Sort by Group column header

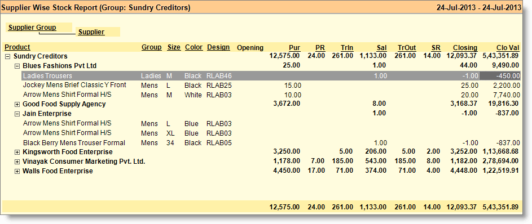click(151, 47)
